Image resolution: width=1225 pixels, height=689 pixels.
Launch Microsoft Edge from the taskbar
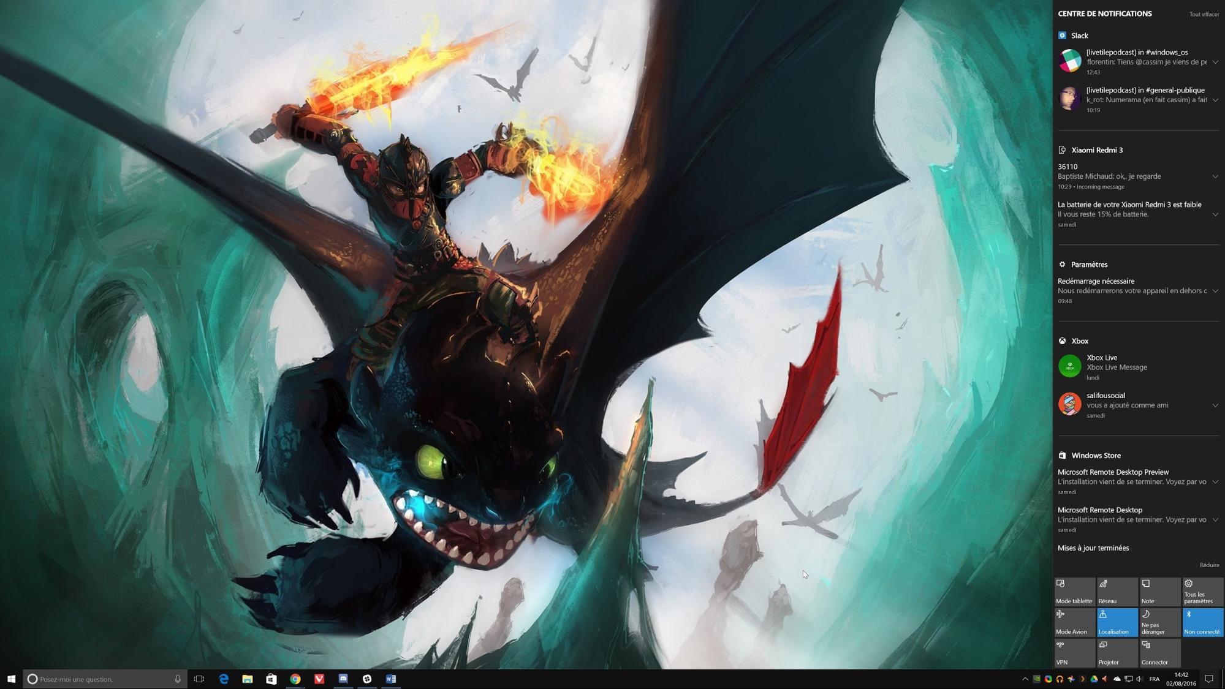224,679
